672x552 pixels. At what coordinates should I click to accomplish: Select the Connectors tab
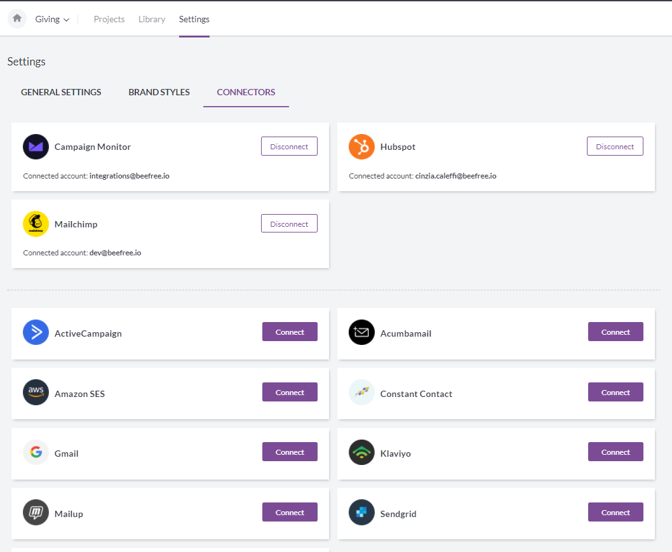[246, 92]
